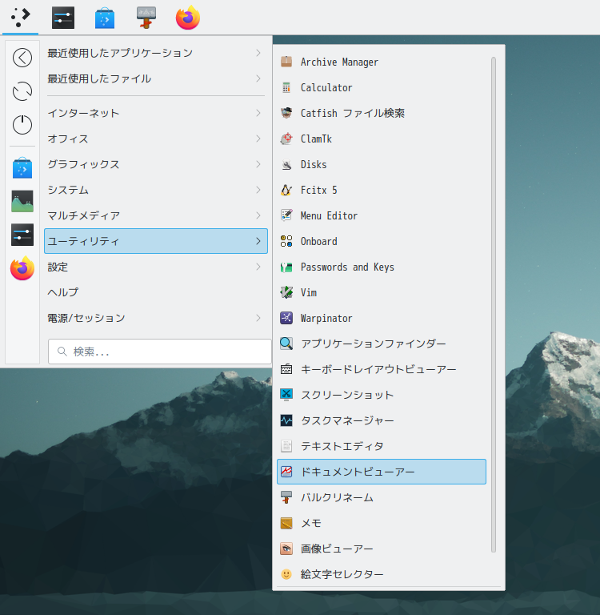Screen dimensions: 600x615
Task: Click circular arrows icon in menu sidebar
Action: tap(22, 91)
